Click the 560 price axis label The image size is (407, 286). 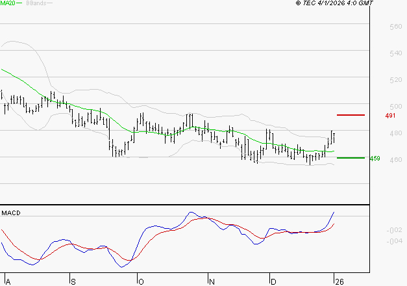(396, 27)
